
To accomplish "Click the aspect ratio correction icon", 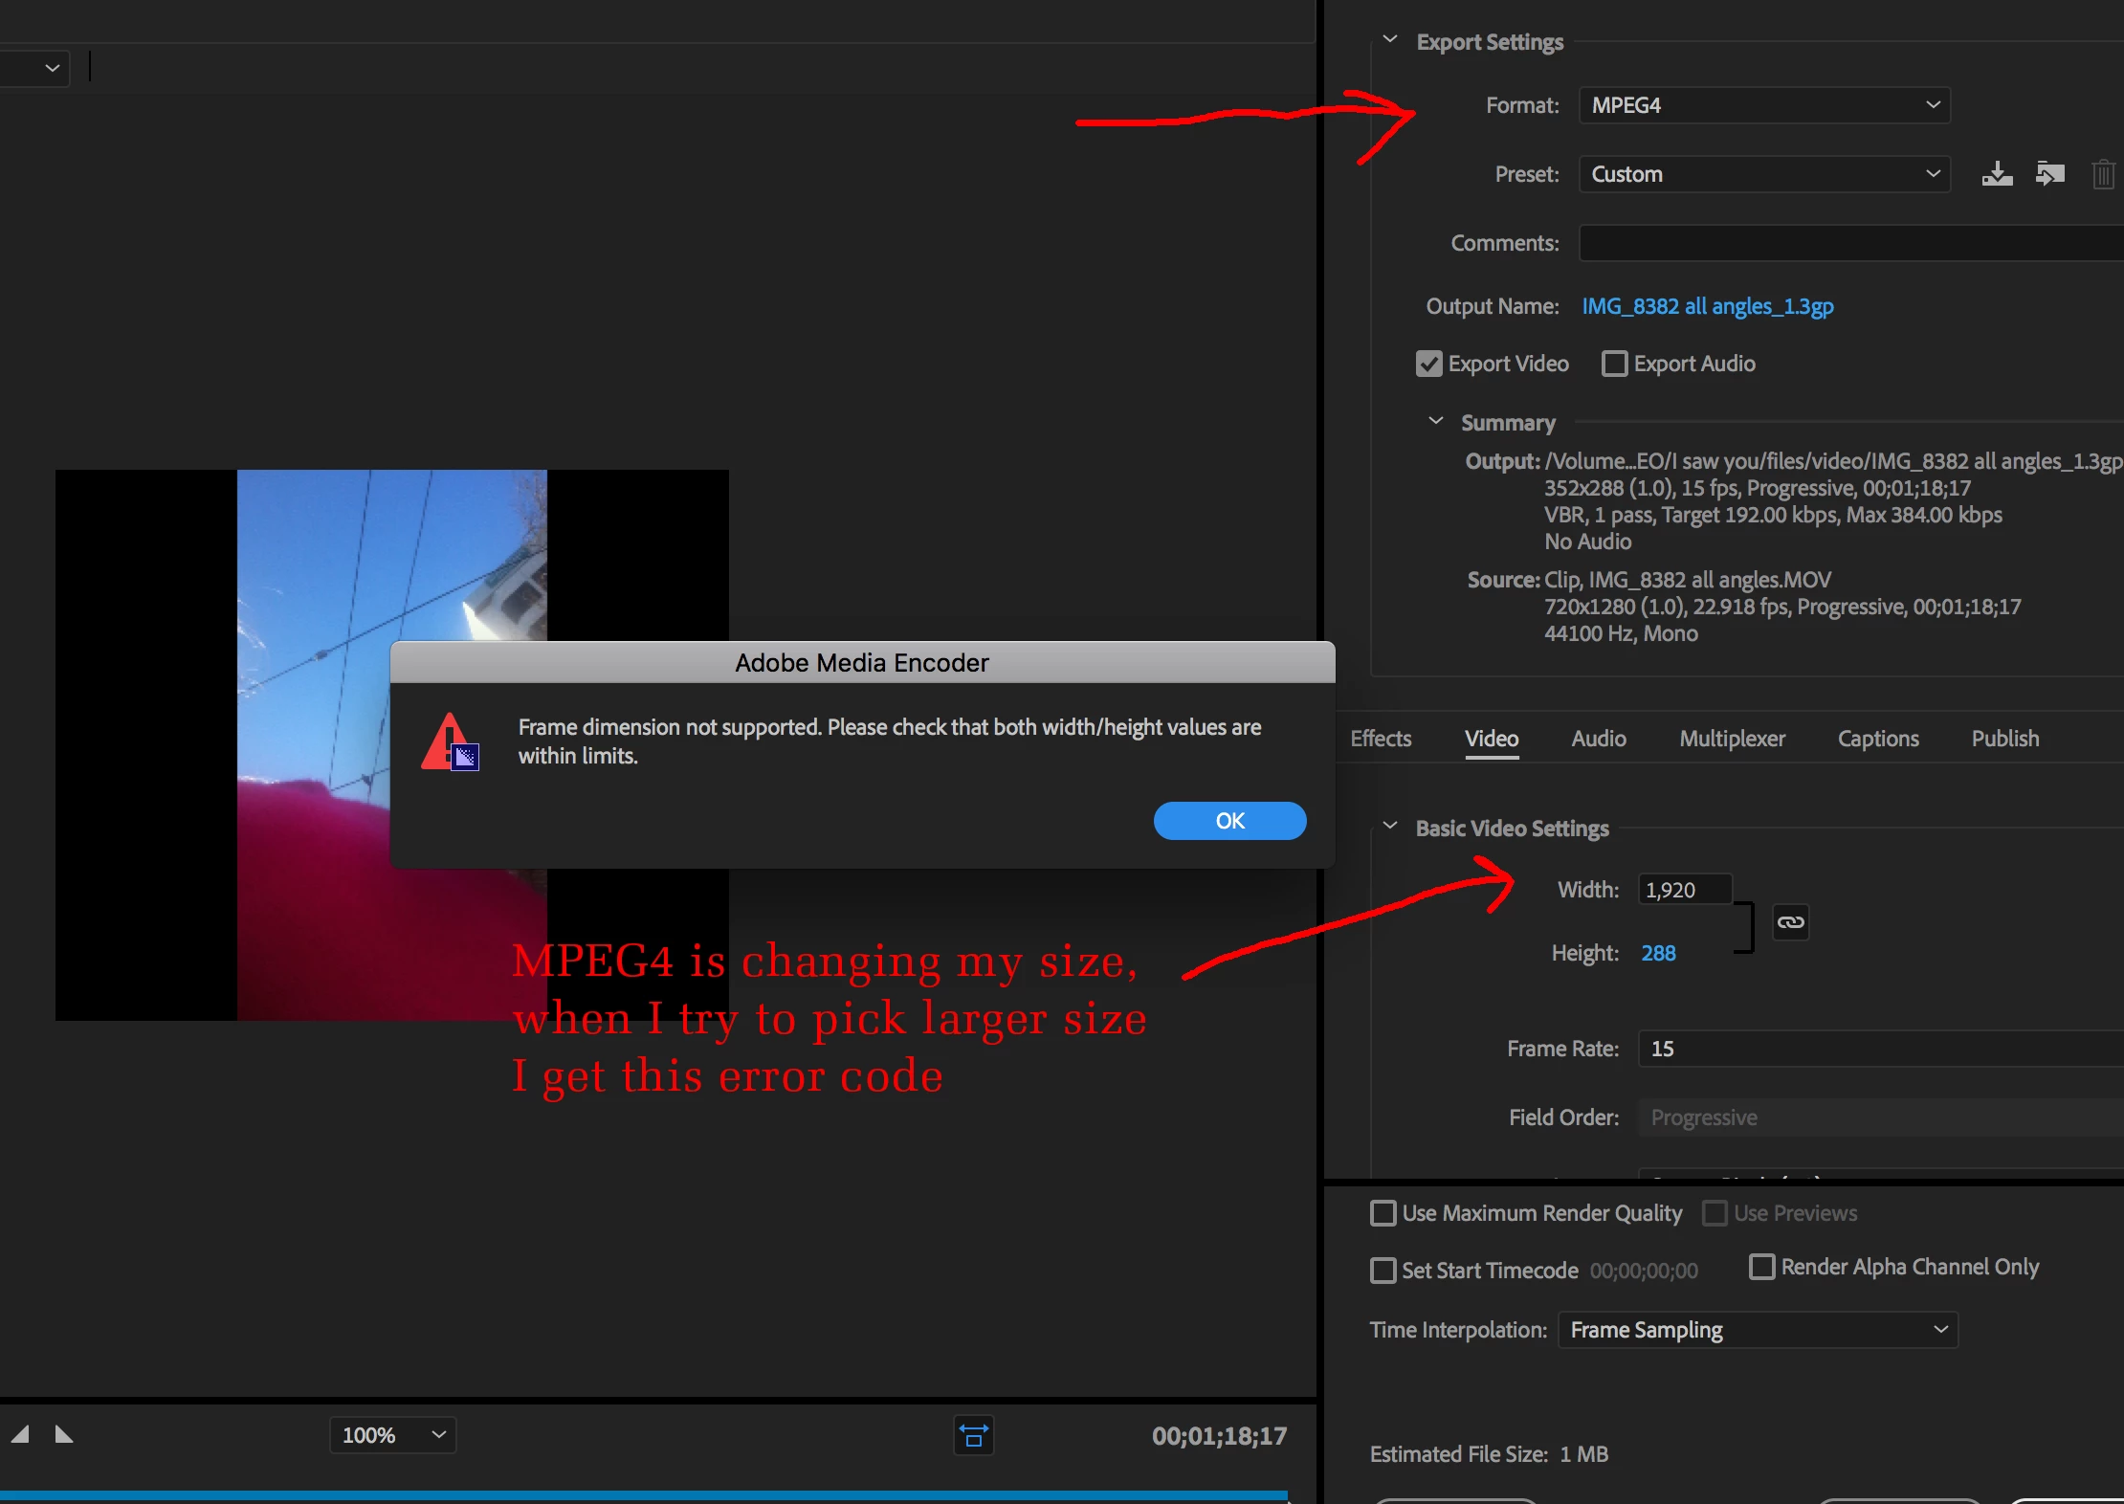I will [x=973, y=1435].
